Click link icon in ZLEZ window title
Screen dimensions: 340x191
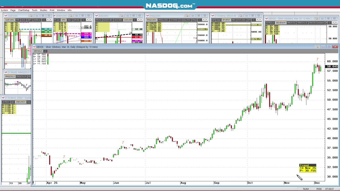tap(122, 16)
